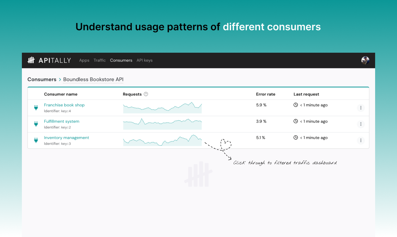Click the plug icon for Fulfillment system
397x237 pixels.
pyautogui.click(x=36, y=124)
